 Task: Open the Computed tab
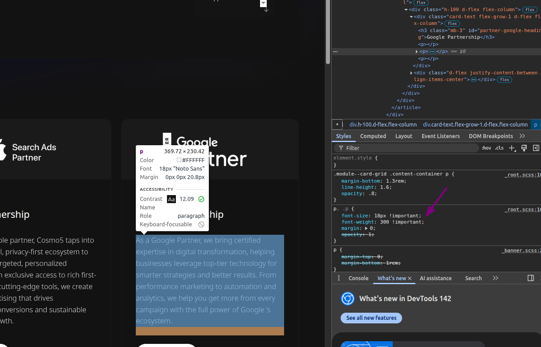click(x=373, y=136)
